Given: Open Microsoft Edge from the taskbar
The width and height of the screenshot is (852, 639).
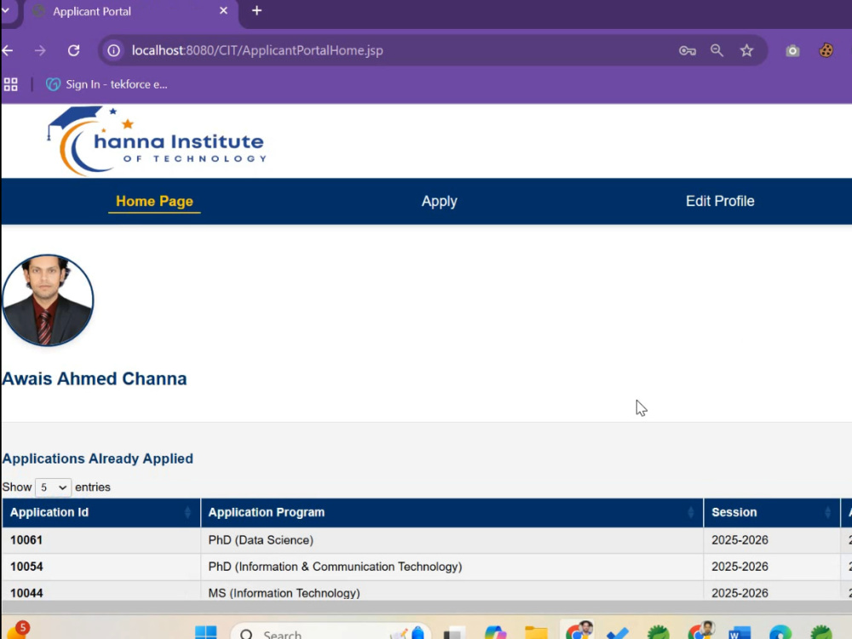Looking at the screenshot, I should [780, 632].
